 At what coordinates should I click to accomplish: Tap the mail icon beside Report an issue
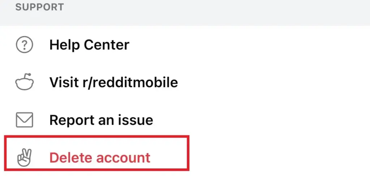24,120
